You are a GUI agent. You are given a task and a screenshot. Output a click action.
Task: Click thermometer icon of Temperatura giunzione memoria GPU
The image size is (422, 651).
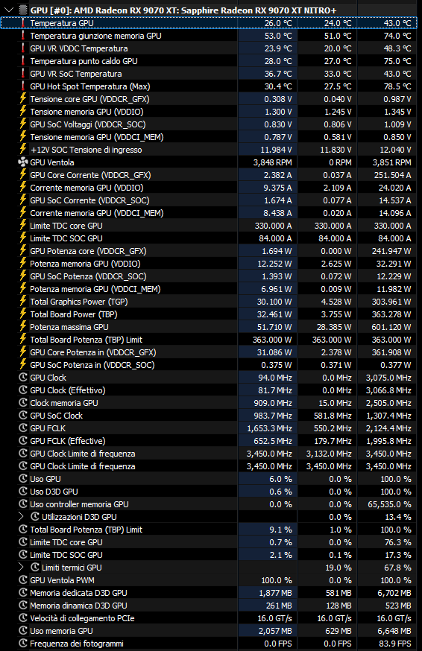click(x=23, y=36)
